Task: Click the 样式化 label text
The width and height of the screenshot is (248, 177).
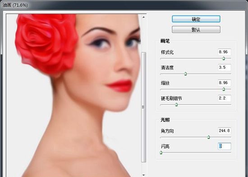Action: click(x=167, y=52)
